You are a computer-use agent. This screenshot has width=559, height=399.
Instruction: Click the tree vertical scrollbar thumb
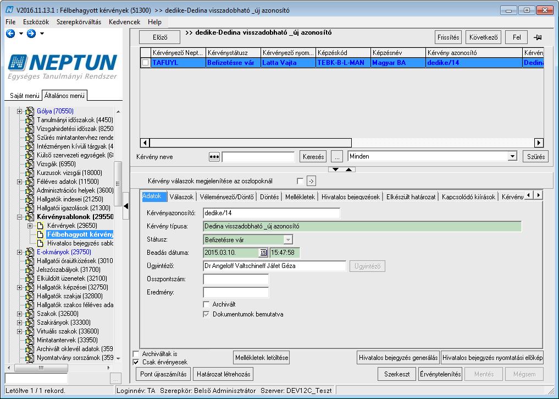pyautogui.click(x=118, y=183)
